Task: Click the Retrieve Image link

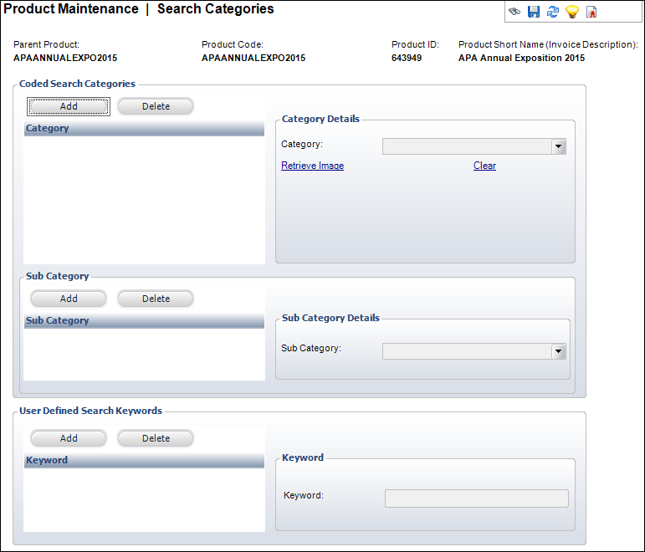Action: pos(313,166)
